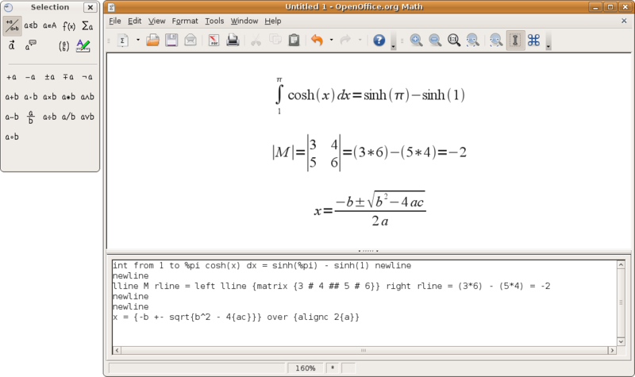The width and height of the screenshot is (635, 377).
Task: Close the document with menu bar X
Action: [624, 21]
